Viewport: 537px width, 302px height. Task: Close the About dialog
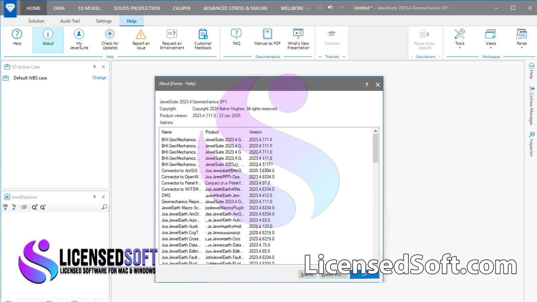coord(378,85)
